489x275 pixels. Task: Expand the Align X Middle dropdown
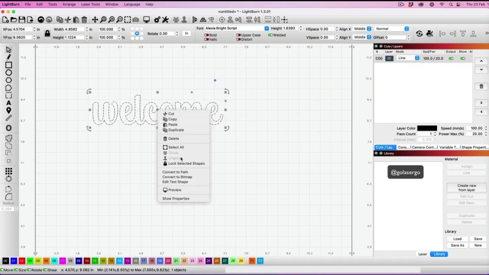coord(362,29)
